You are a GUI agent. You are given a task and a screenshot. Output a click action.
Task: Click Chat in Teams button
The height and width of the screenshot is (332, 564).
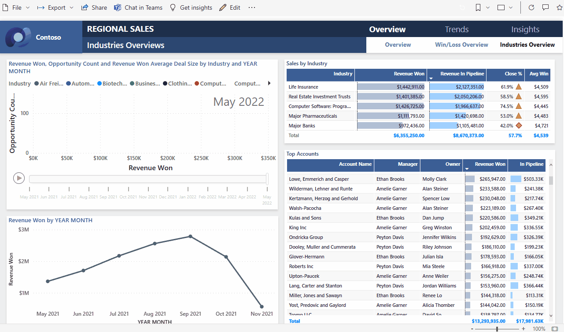click(x=138, y=7)
